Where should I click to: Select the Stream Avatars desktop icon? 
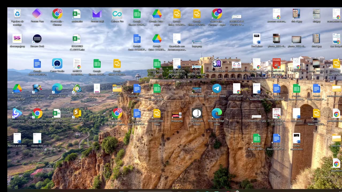click(x=217, y=63)
